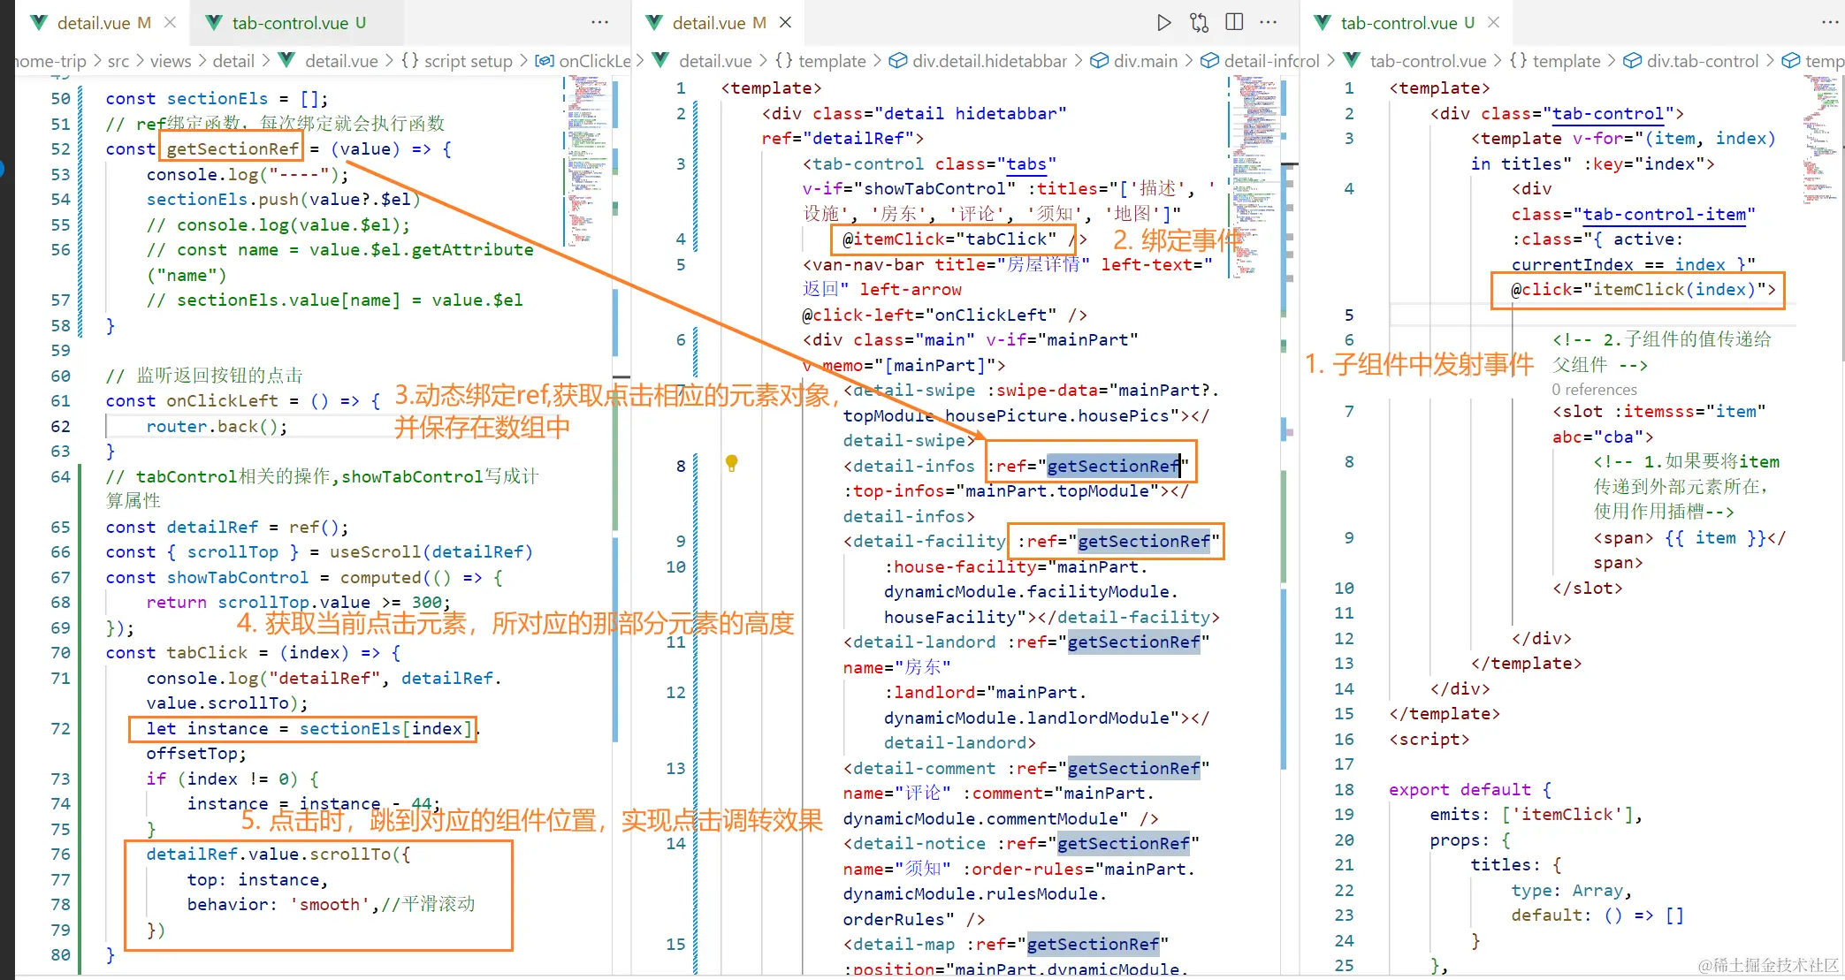
Task: Close detail.vue tab in the left group
Action: pyautogui.click(x=171, y=23)
